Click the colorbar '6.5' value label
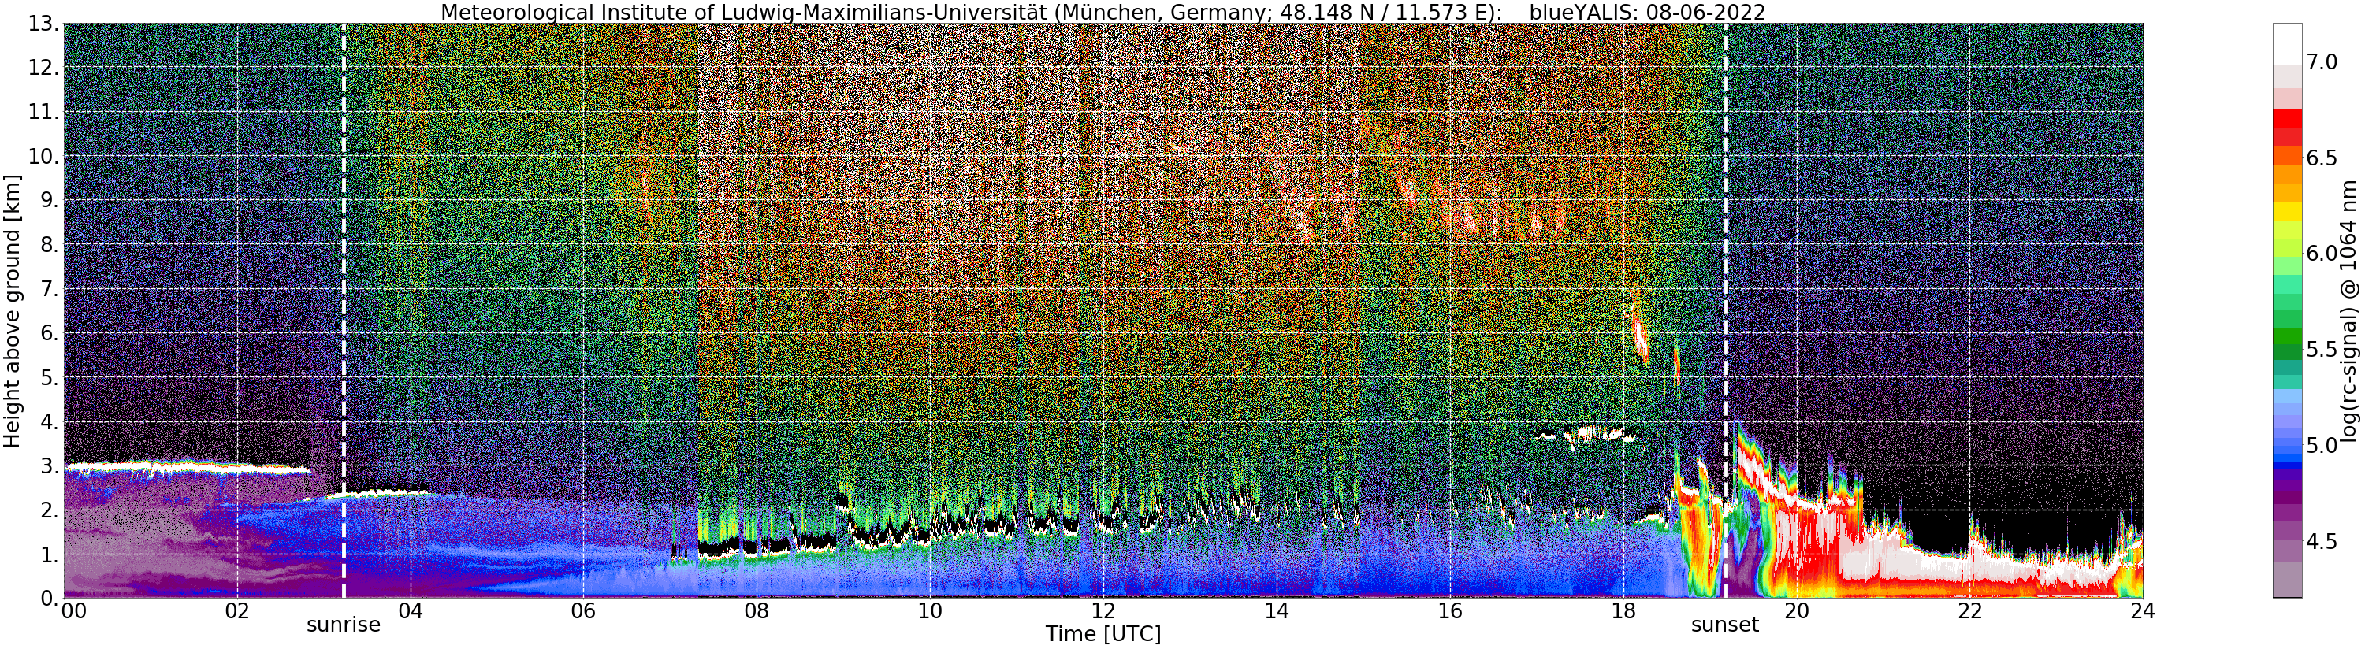Viewport: 2365px width, 649px height. [2322, 158]
